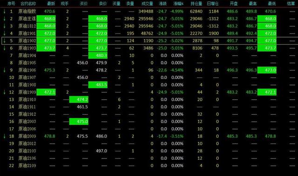
Task: Click the 涨幅% column header
Action: (x=178, y=4)
